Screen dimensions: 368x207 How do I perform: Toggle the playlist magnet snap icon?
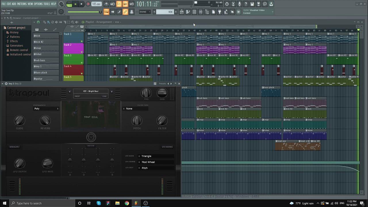tap(38, 22)
